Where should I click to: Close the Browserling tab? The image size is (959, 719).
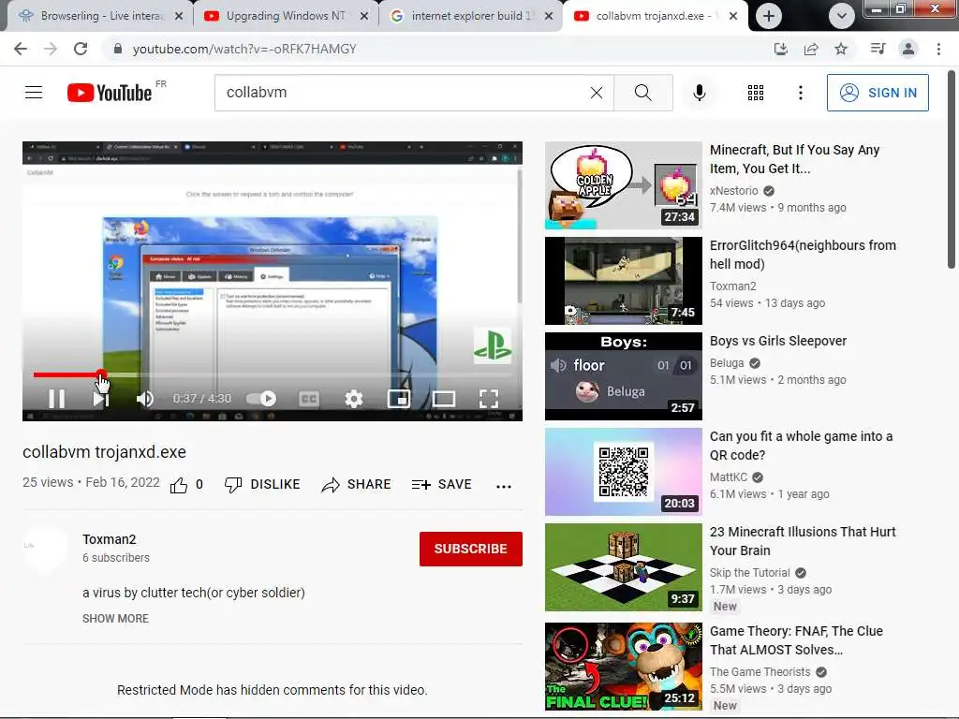[x=179, y=16]
